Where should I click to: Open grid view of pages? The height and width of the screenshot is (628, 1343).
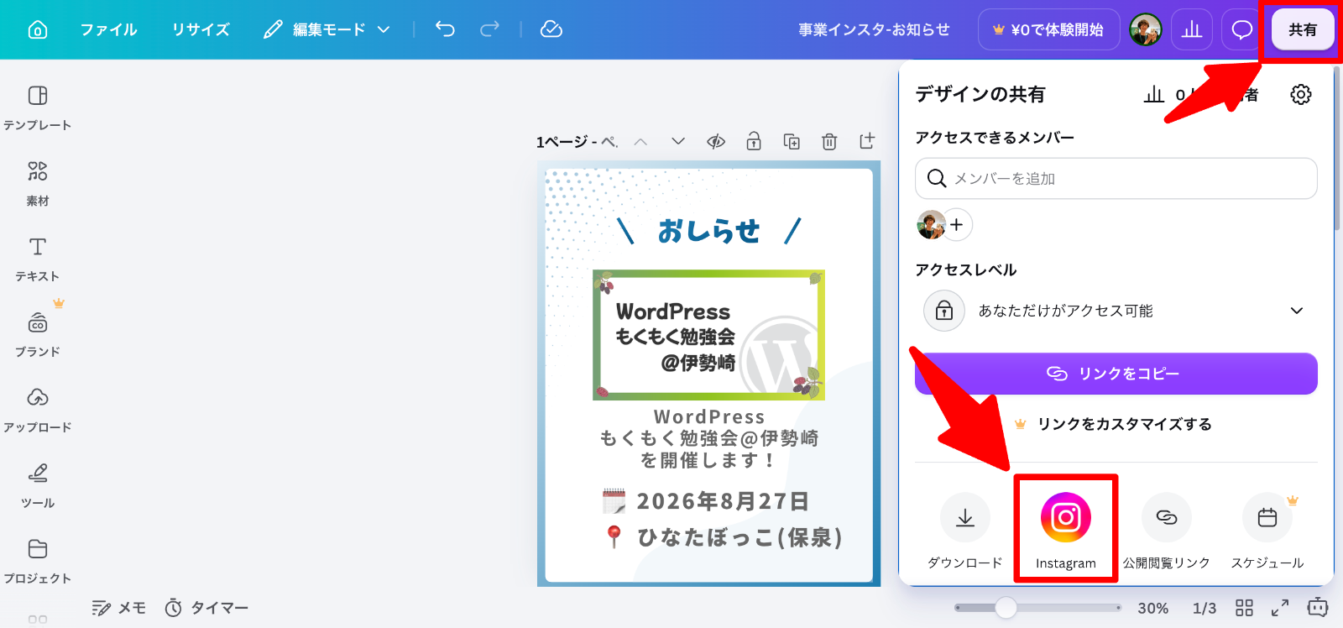[1244, 608]
